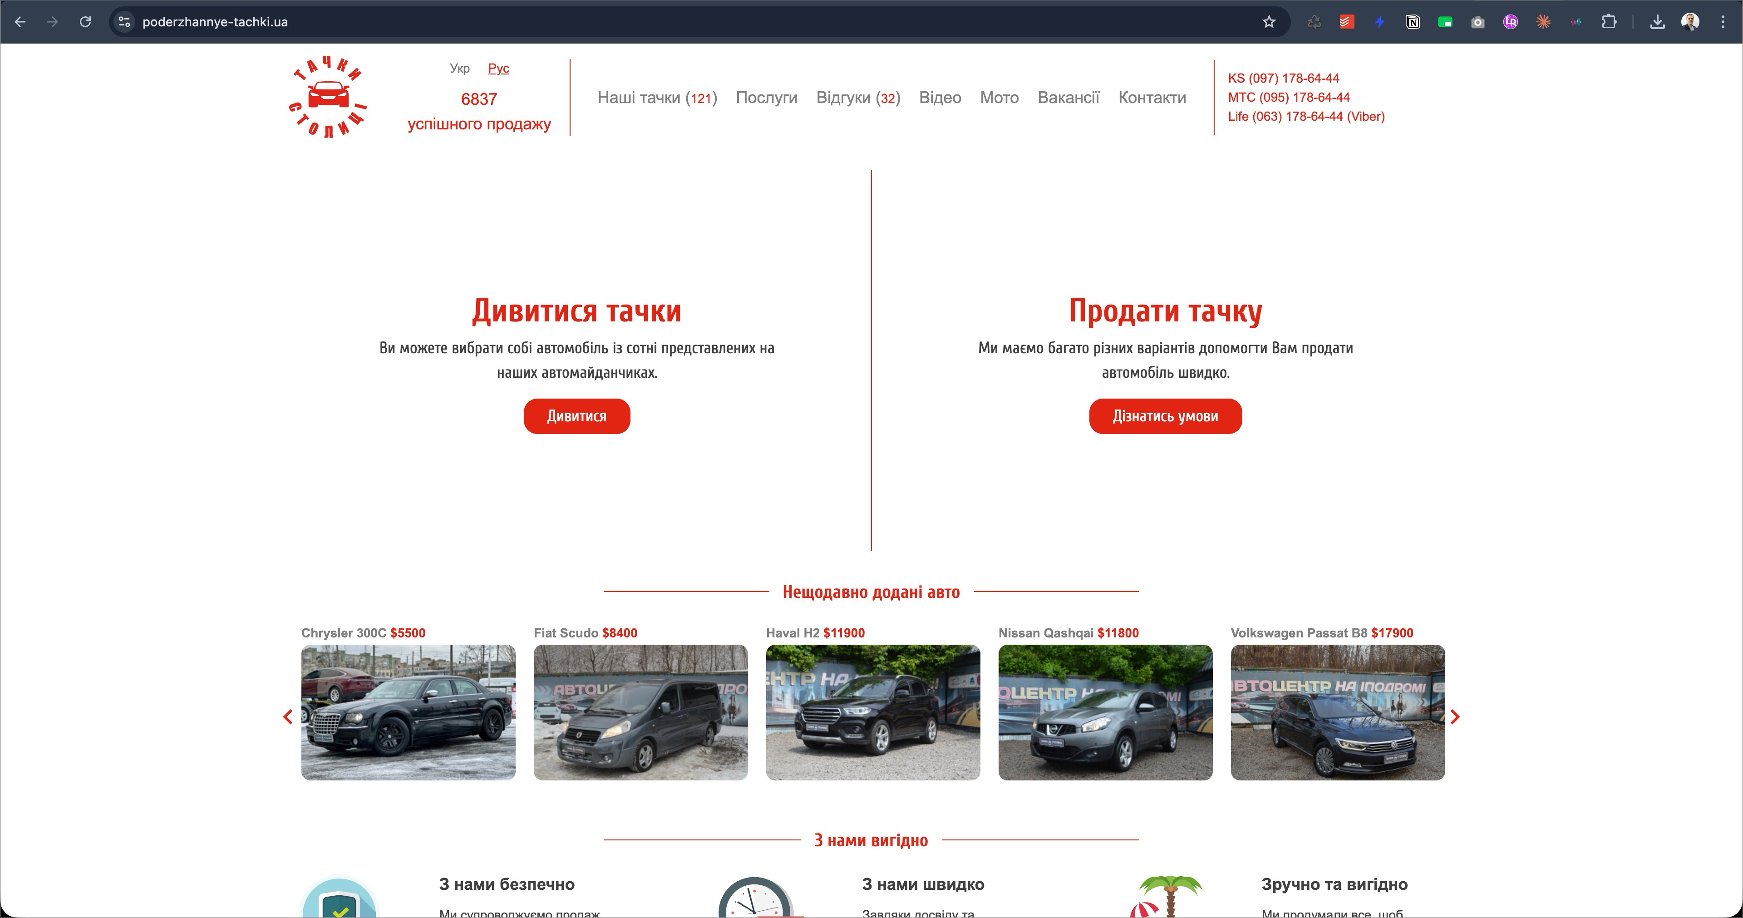Screen dimensions: 1743x918
Task: Click the orange starburst extension icon
Action: [1543, 22]
